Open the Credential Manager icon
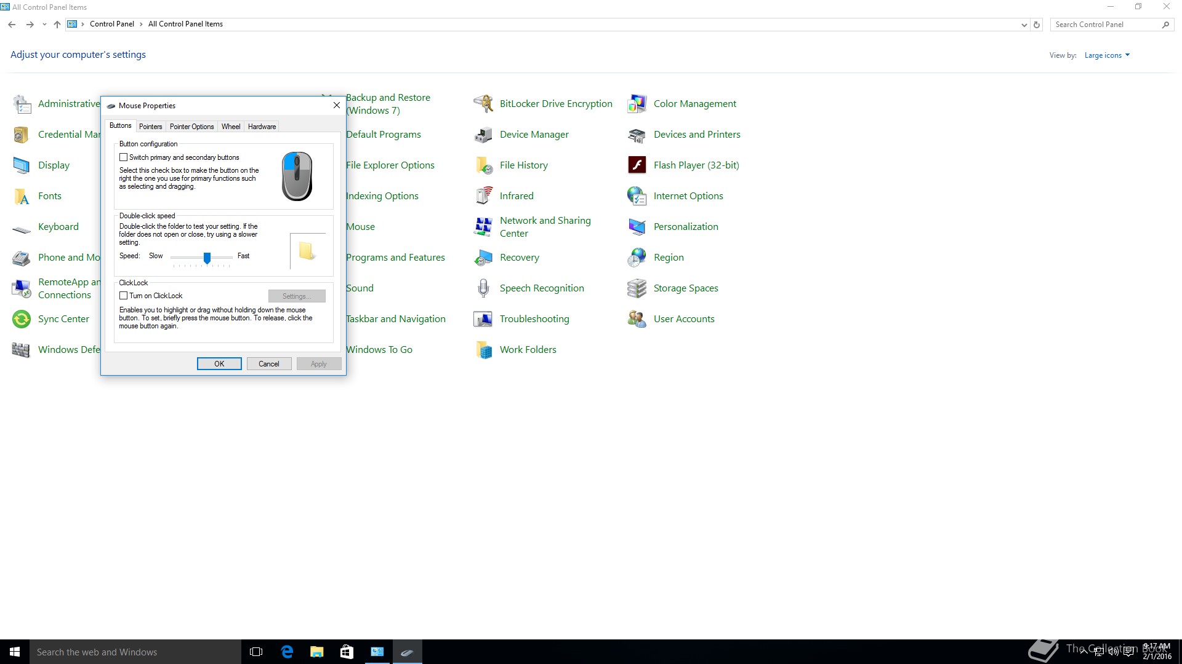 coord(22,135)
